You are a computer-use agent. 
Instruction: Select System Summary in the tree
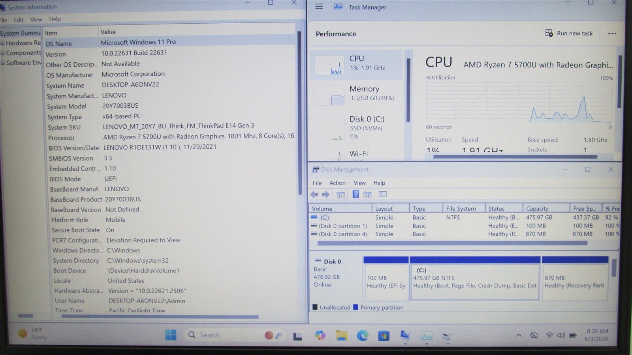(x=20, y=33)
